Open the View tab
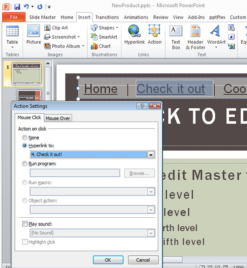Viewport: 247px width, 268px height. click(x=178, y=17)
